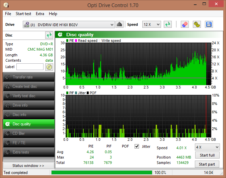
Task: Click the PIE total '76138'
Action: [x=88, y=163]
